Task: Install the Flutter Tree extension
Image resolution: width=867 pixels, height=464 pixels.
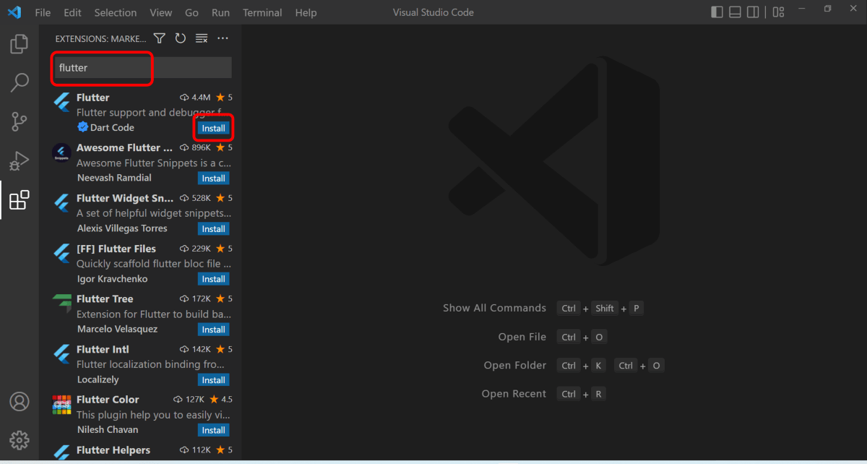Action: [x=214, y=330]
